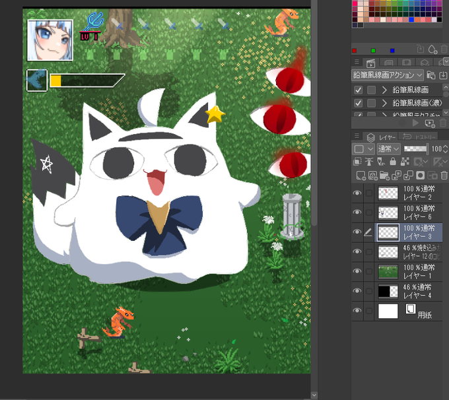This screenshot has height=400, width=449.
Task: Expand the 鉛筆風線画 action
Action: (384, 90)
